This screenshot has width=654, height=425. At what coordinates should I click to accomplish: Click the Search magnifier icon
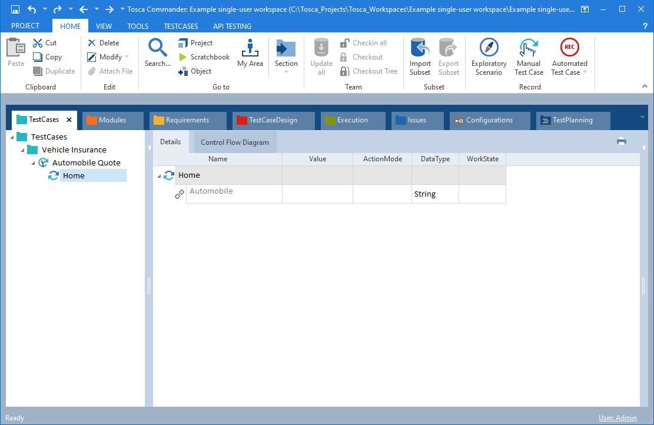pyautogui.click(x=158, y=48)
